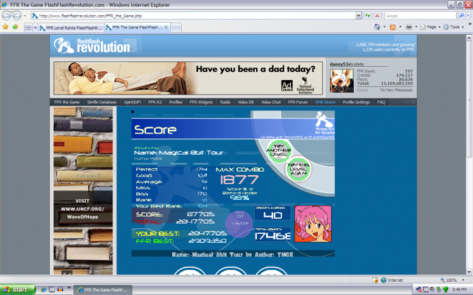
Task: Expand the Feeds dropdown arrow
Action: 400,27
